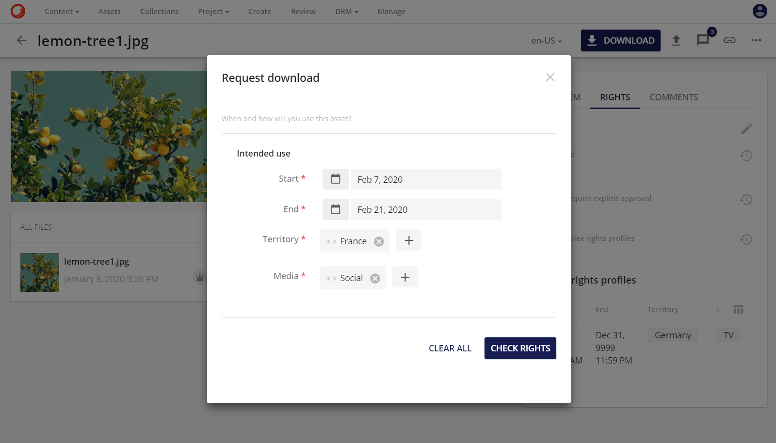The height and width of the screenshot is (443, 776).
Task: Click the CHECK RIGHTS button
Action: tap(520, 348)
